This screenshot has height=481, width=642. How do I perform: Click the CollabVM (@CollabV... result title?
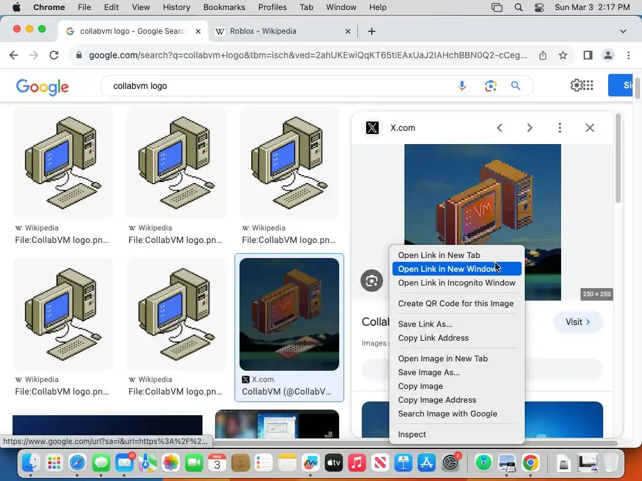(x=287, y=391)
